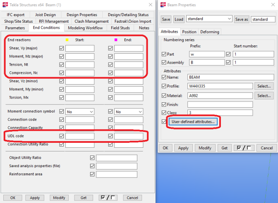Screen dimensions: 278x203
Task: Click the Start UDL code input field
Action: [80, 136]
